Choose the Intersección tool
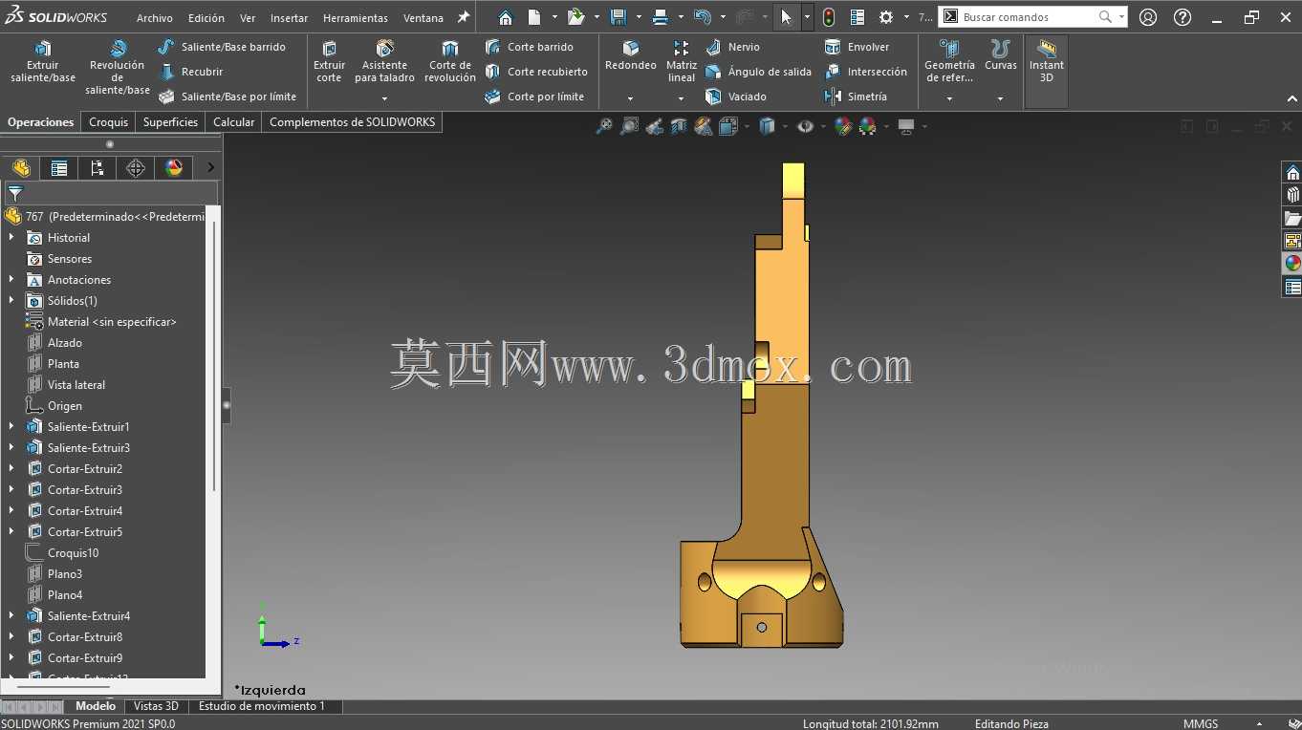1302x730 pixels. [865, 72]
